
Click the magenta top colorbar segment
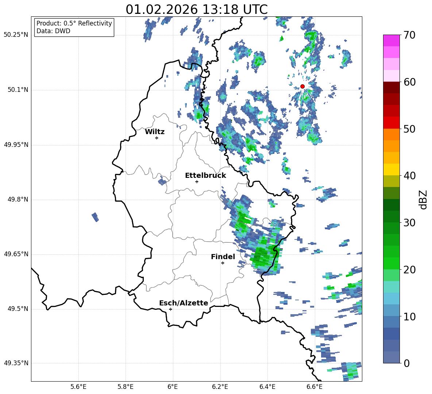[x=391, y=41]
